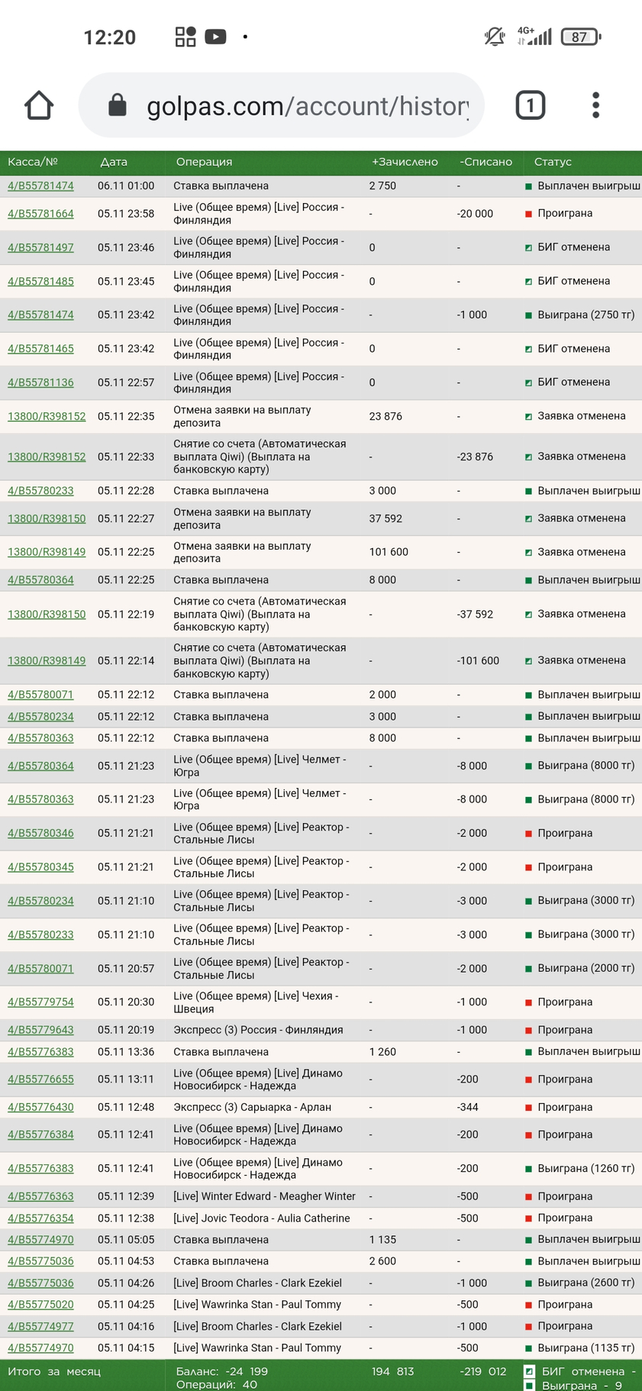Select the +Зачислено column header
The height and width of the screenshot is (1391, 642).
pyautogui.click(x=405, y=162)
